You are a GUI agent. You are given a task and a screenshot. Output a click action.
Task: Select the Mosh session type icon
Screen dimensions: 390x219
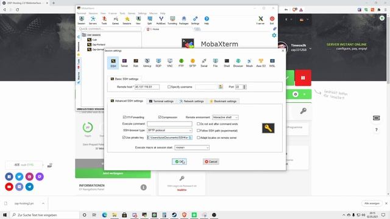[249, 63]
